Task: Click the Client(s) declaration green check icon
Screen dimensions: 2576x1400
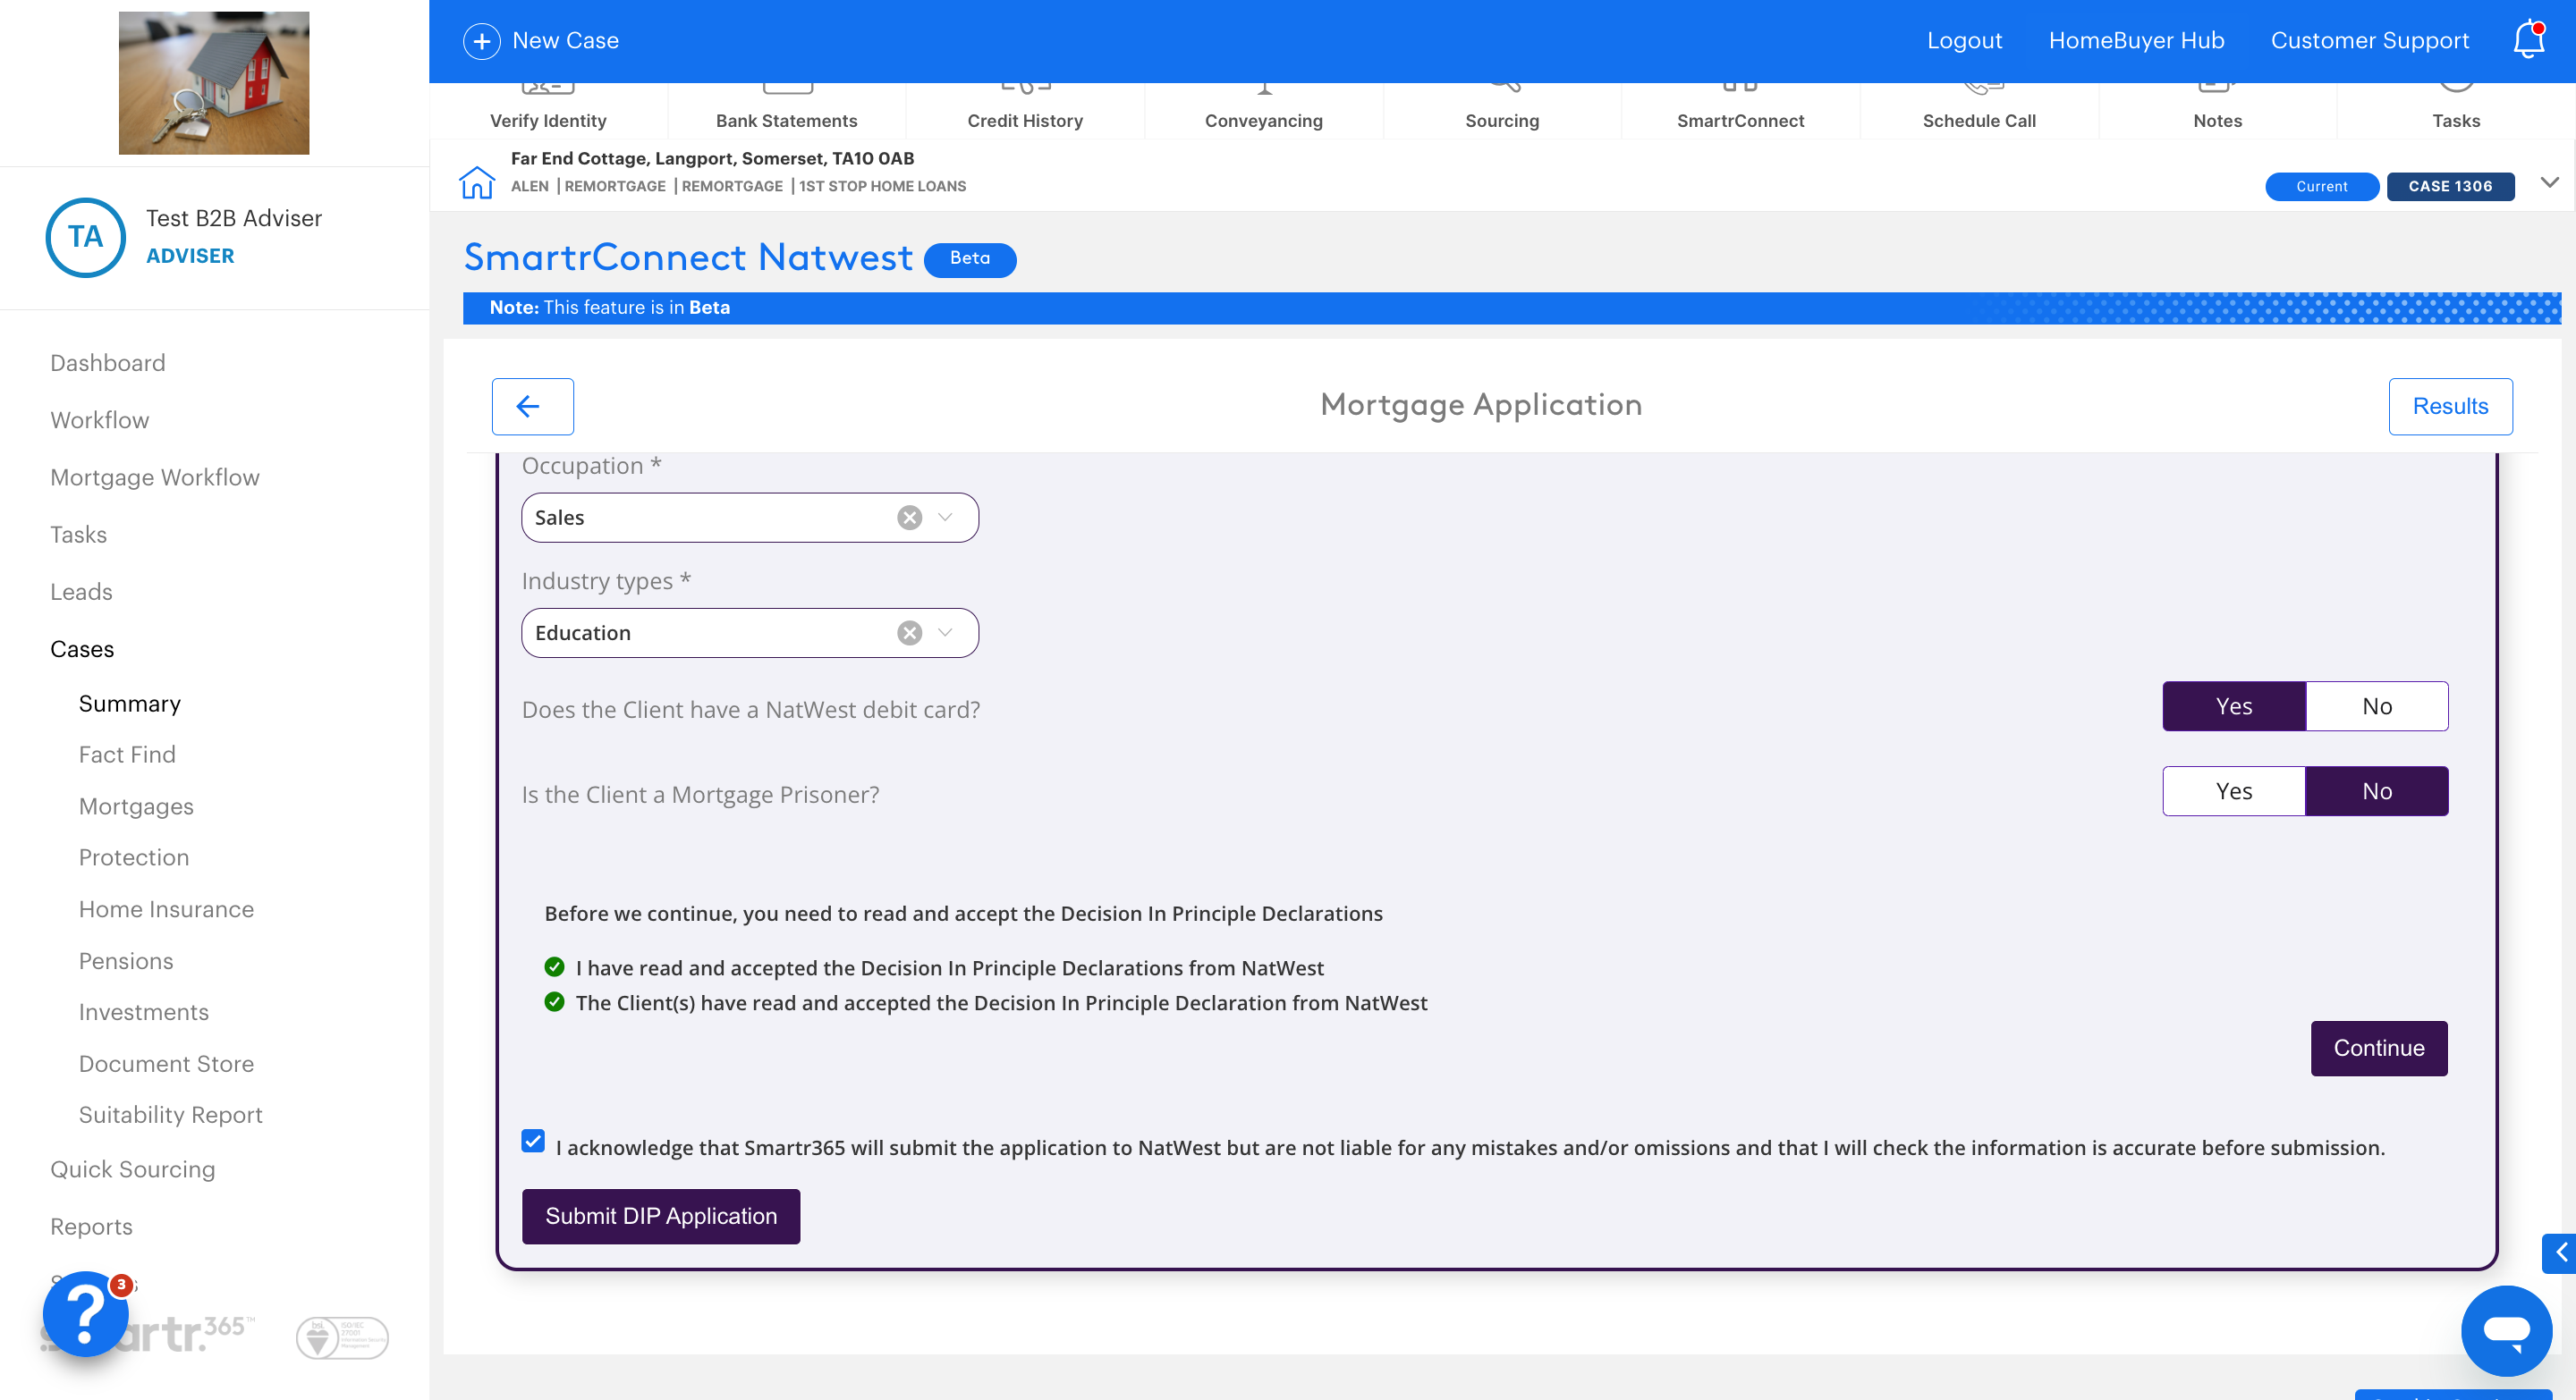Action: pos(554,1002)
